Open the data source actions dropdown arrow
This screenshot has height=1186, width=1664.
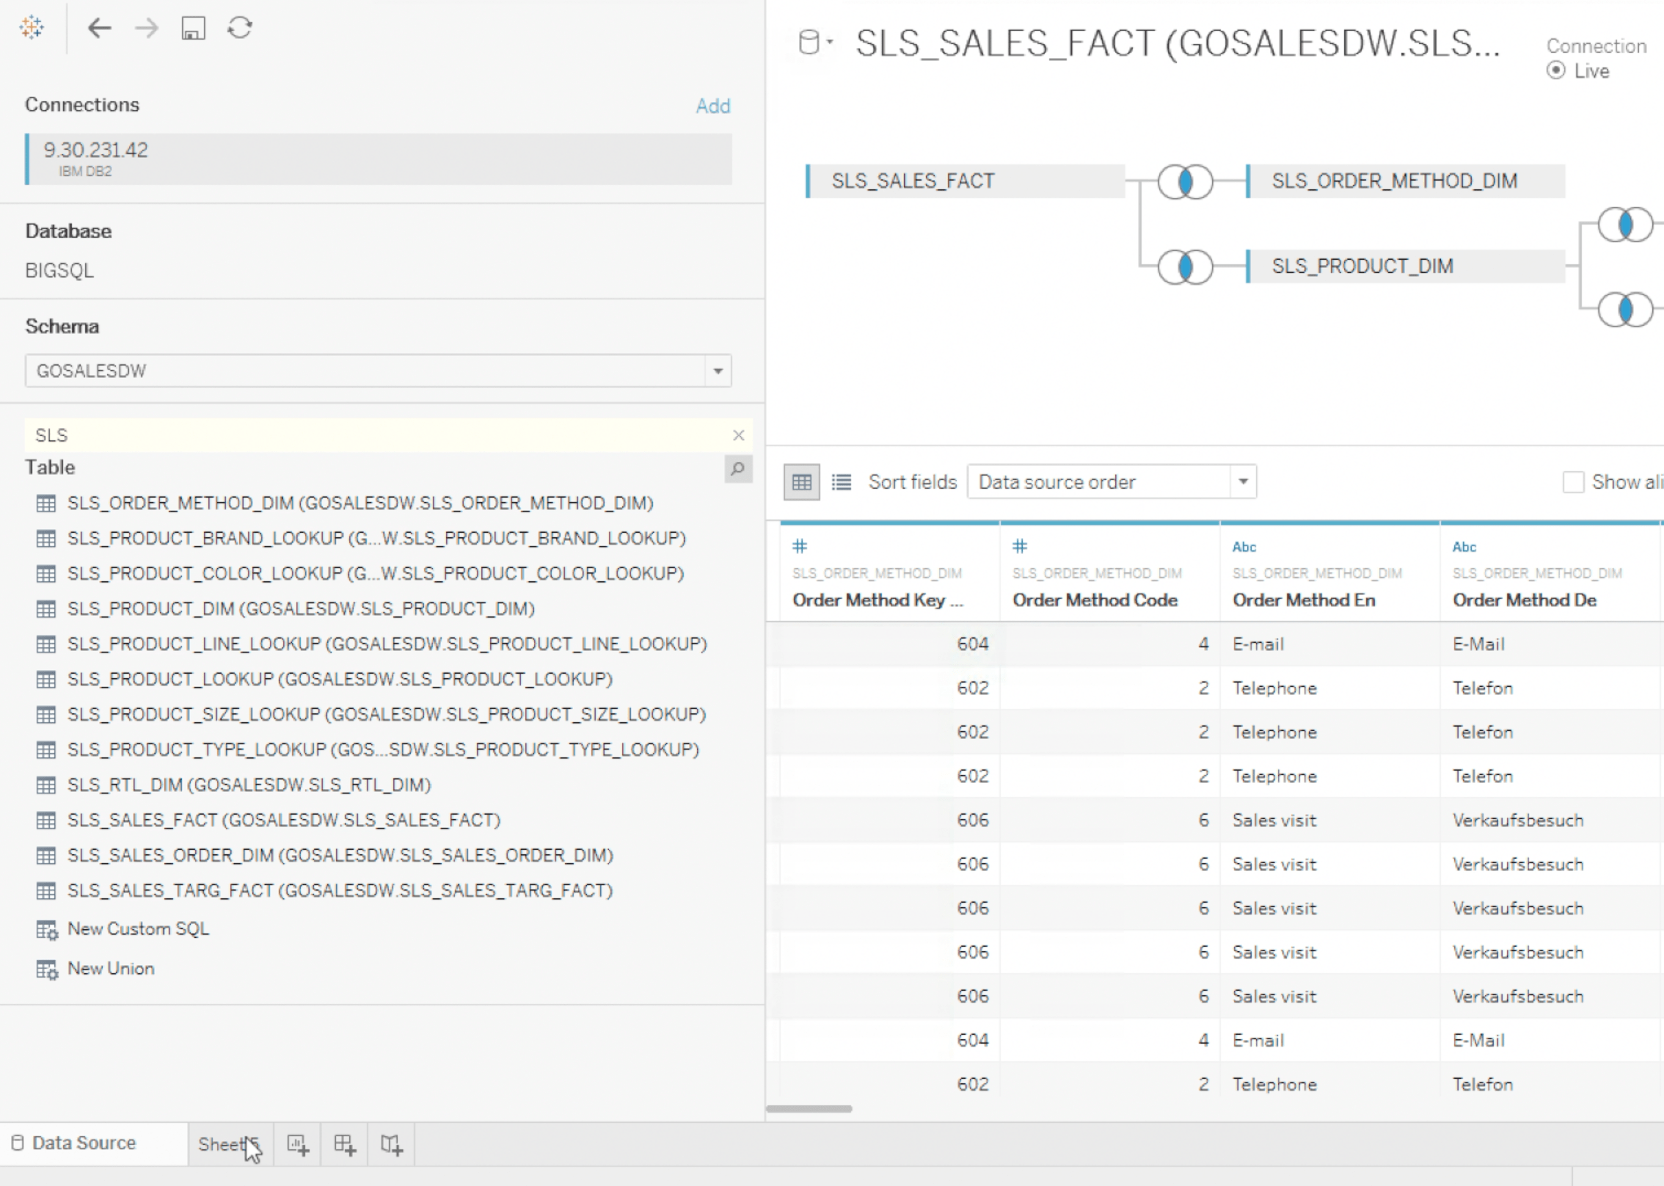point(830,42)
